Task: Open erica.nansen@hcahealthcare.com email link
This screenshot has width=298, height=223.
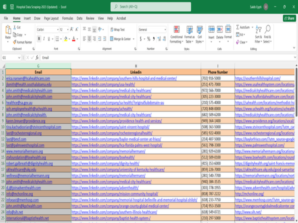Action: click(28, 78)
